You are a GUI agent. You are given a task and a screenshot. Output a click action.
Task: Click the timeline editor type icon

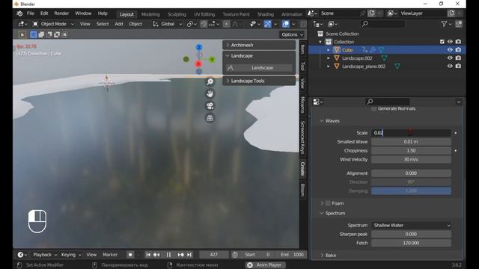coord(22,255)
